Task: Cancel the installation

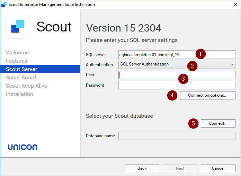Action: (x=218, y=168)
